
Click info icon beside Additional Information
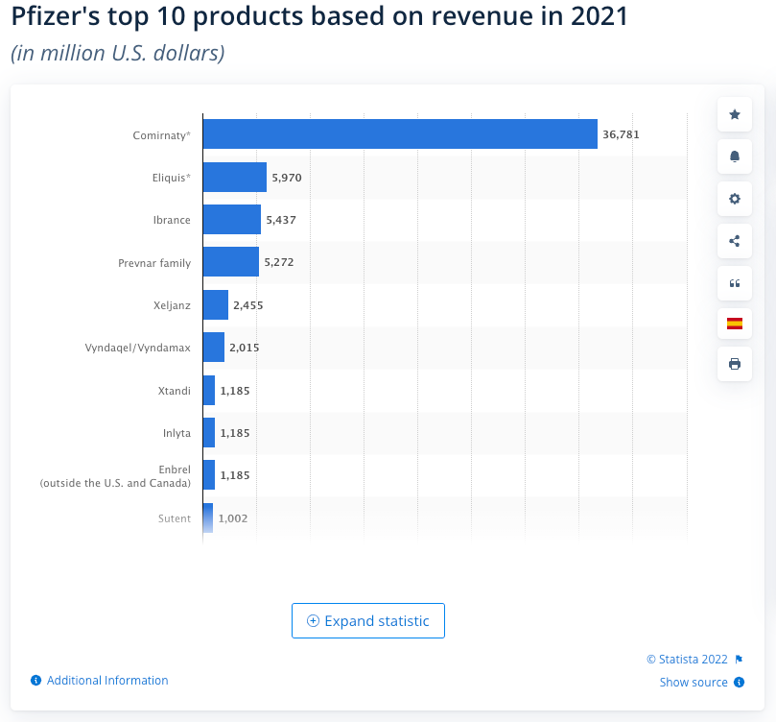pyautogui.click(x=35, y=680)
